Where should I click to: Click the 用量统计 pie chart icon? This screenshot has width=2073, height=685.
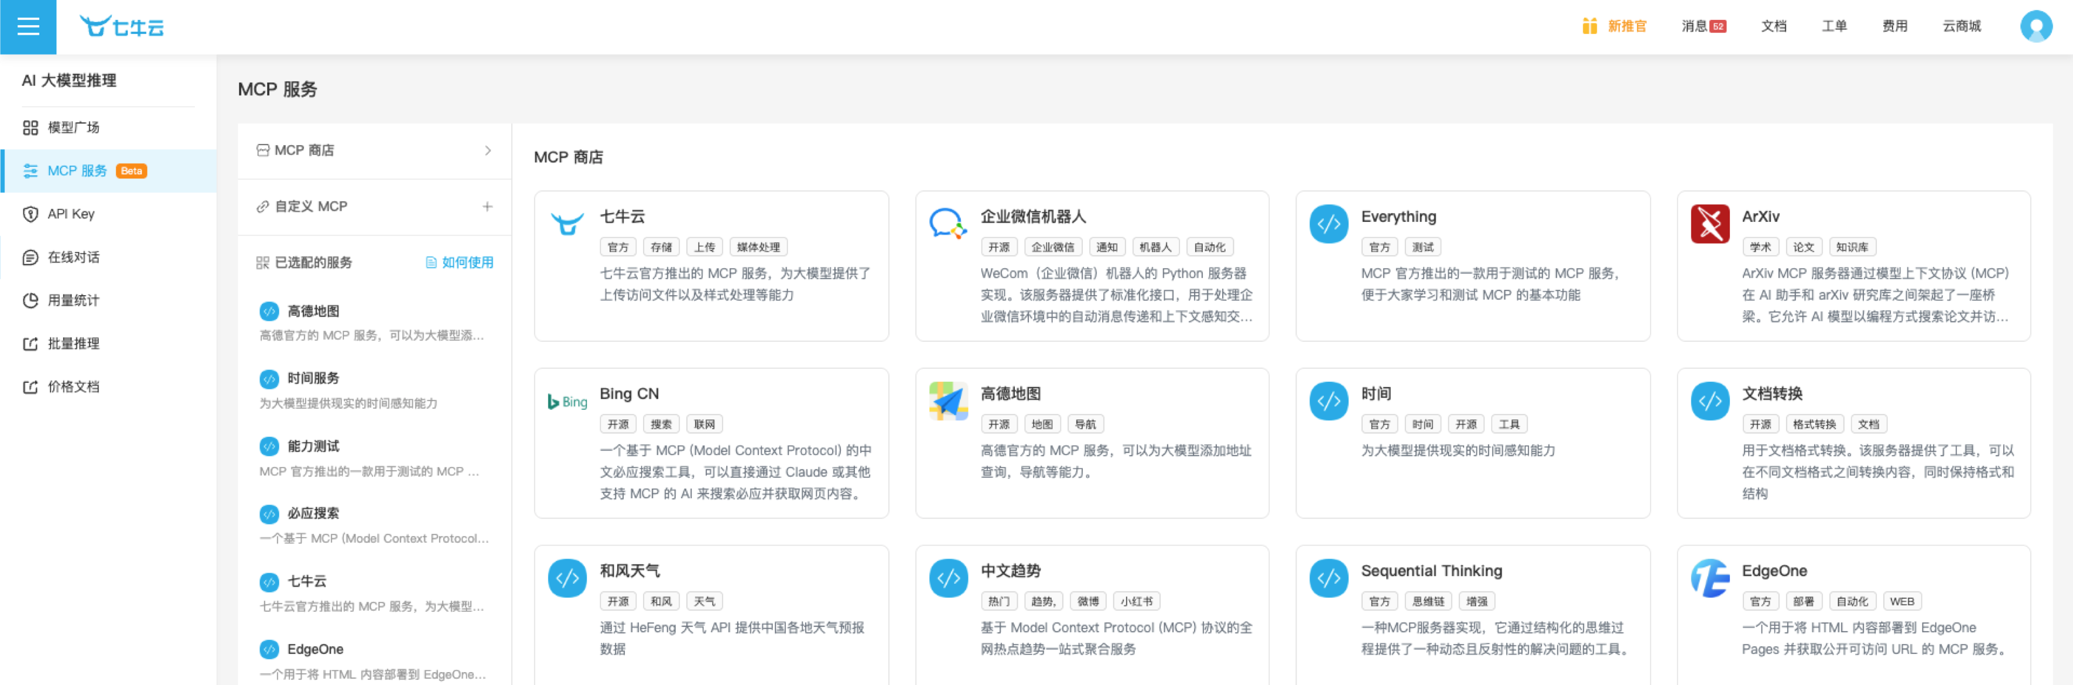coord(30,300)
